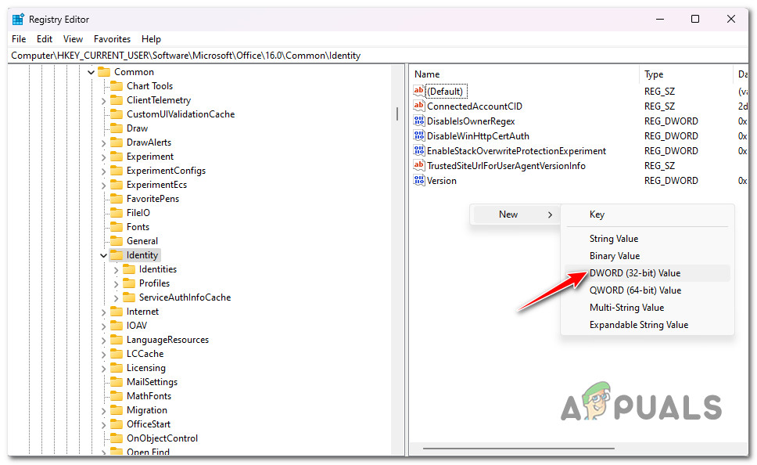Collapse the Identity key

(103, 256)
